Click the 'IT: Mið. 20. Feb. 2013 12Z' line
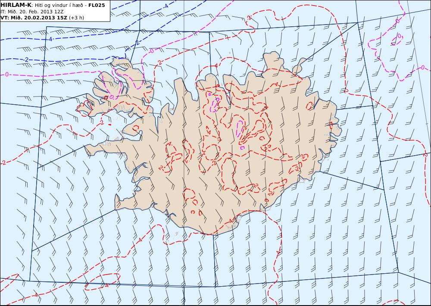Viewport: 431px width, 306px height. tap(32, 12)
